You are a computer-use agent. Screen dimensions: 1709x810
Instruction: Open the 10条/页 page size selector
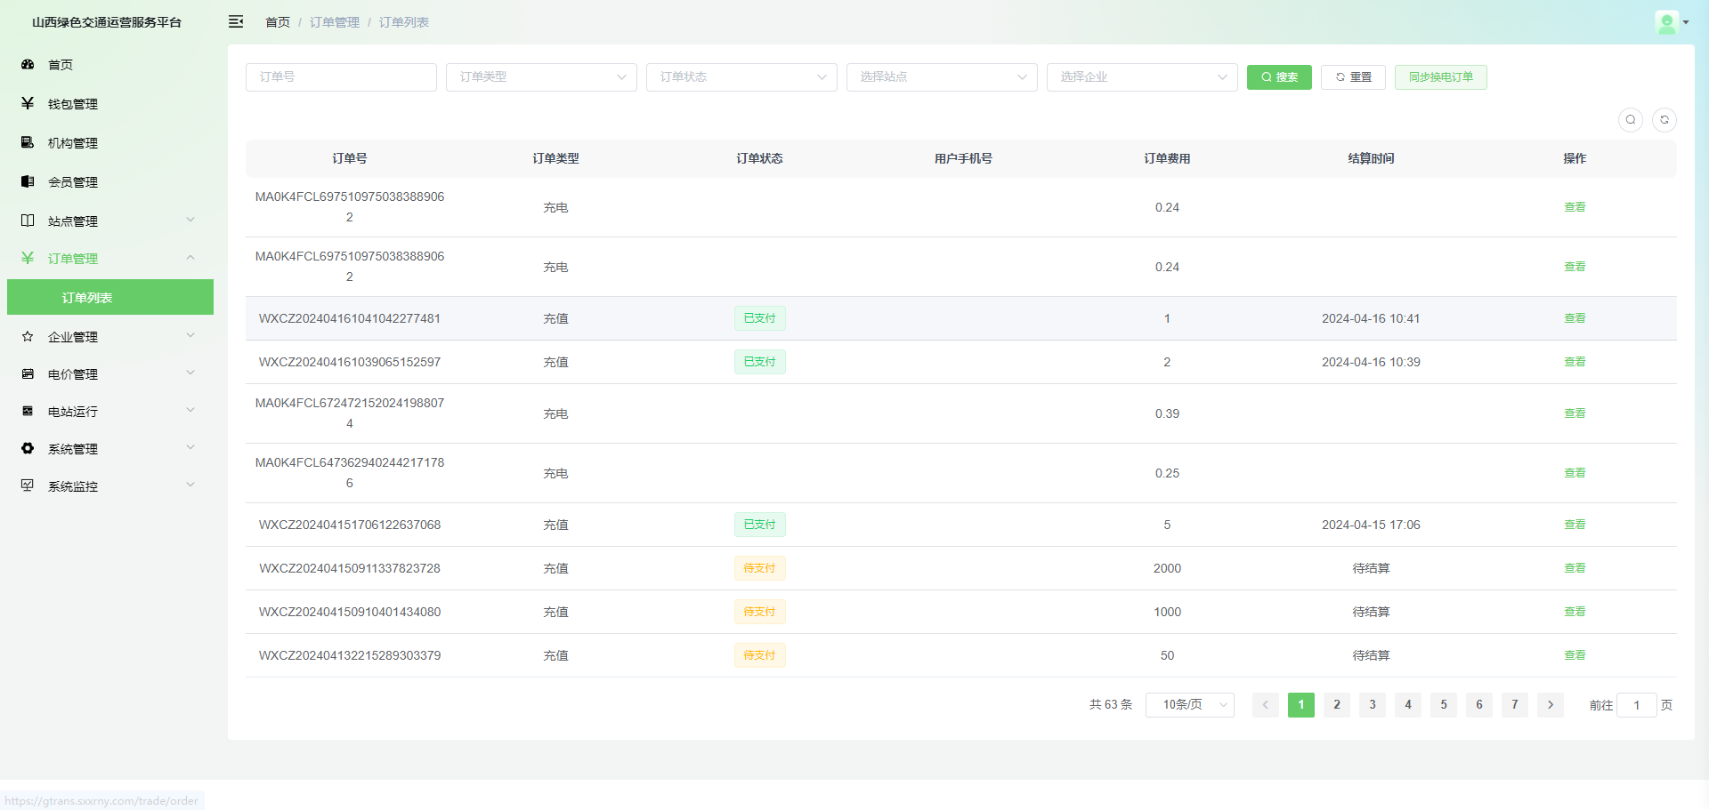pyautogui.click(x=1190, y=705)
